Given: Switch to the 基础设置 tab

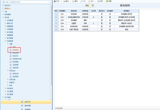Looking at the screenshot, I should coord(26,106).
